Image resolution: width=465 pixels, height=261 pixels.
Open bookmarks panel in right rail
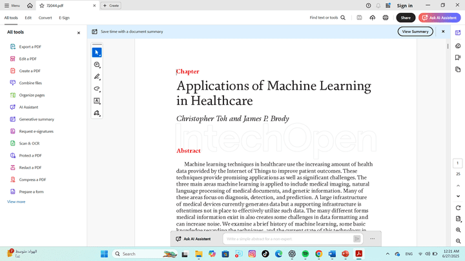pyautogui.click(x=458, y=57)
